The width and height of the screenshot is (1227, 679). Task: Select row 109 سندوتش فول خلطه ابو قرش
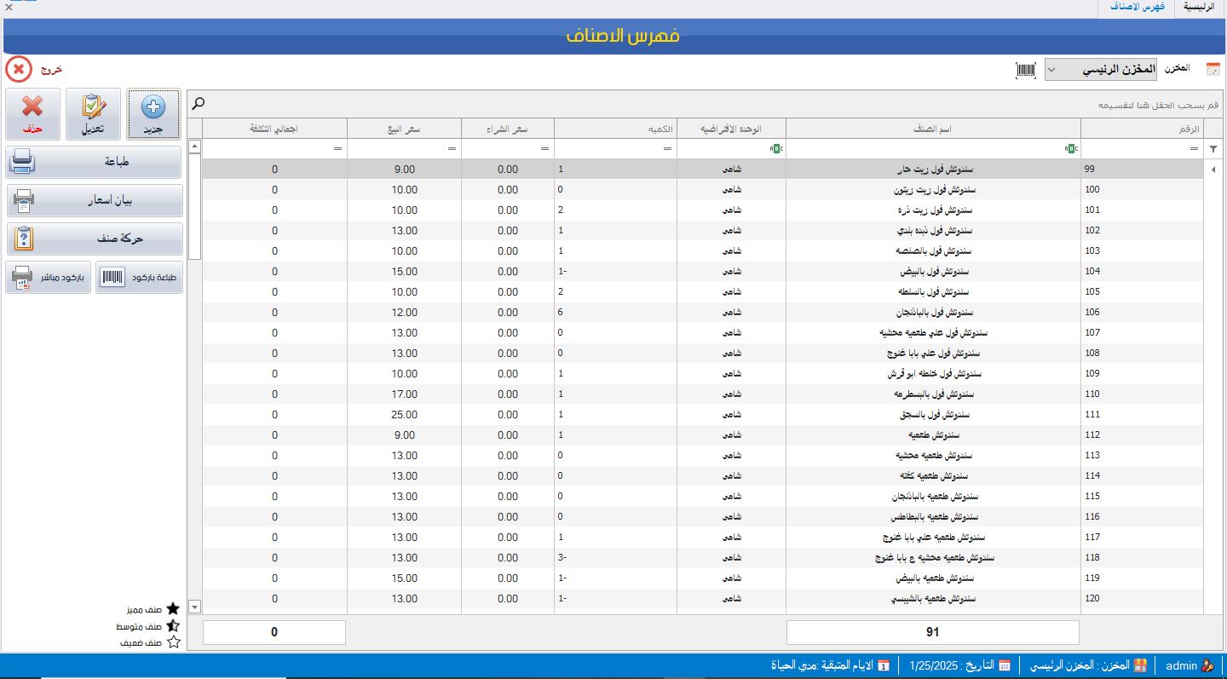coord(703,374)
